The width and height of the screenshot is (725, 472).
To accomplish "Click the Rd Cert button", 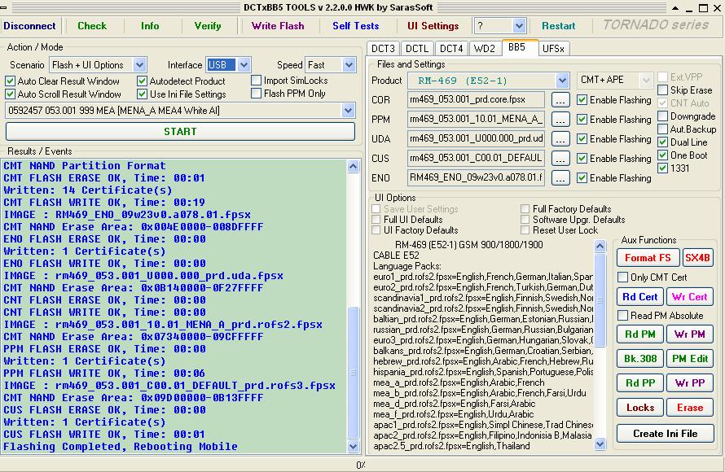I will click(x=640, y=297).
